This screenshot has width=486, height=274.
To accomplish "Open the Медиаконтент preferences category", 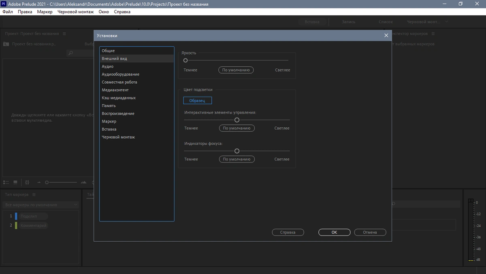I will click(137, 90).
